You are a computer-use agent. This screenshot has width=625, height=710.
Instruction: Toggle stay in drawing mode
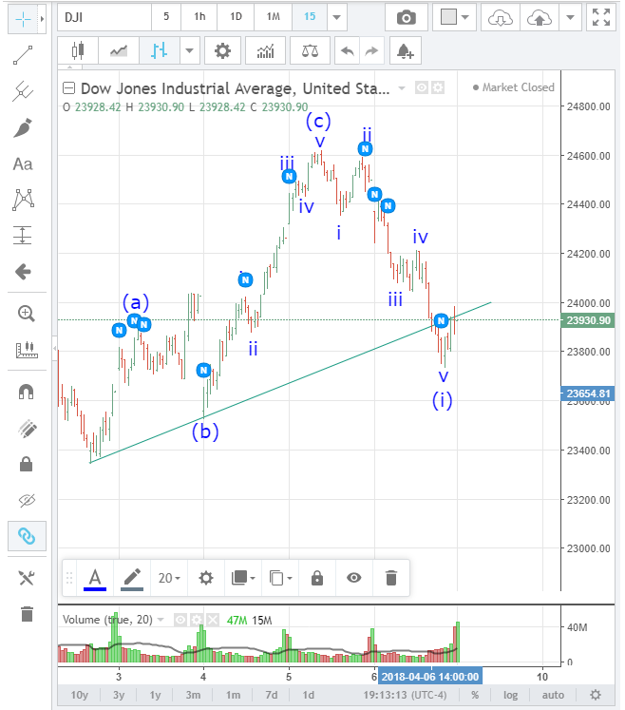click(27, 428)
